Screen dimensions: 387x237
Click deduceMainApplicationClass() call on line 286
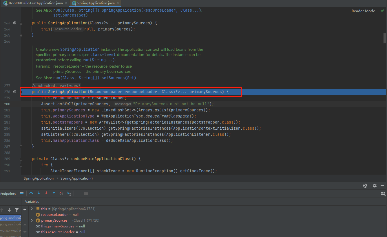(x=138, y=140)
